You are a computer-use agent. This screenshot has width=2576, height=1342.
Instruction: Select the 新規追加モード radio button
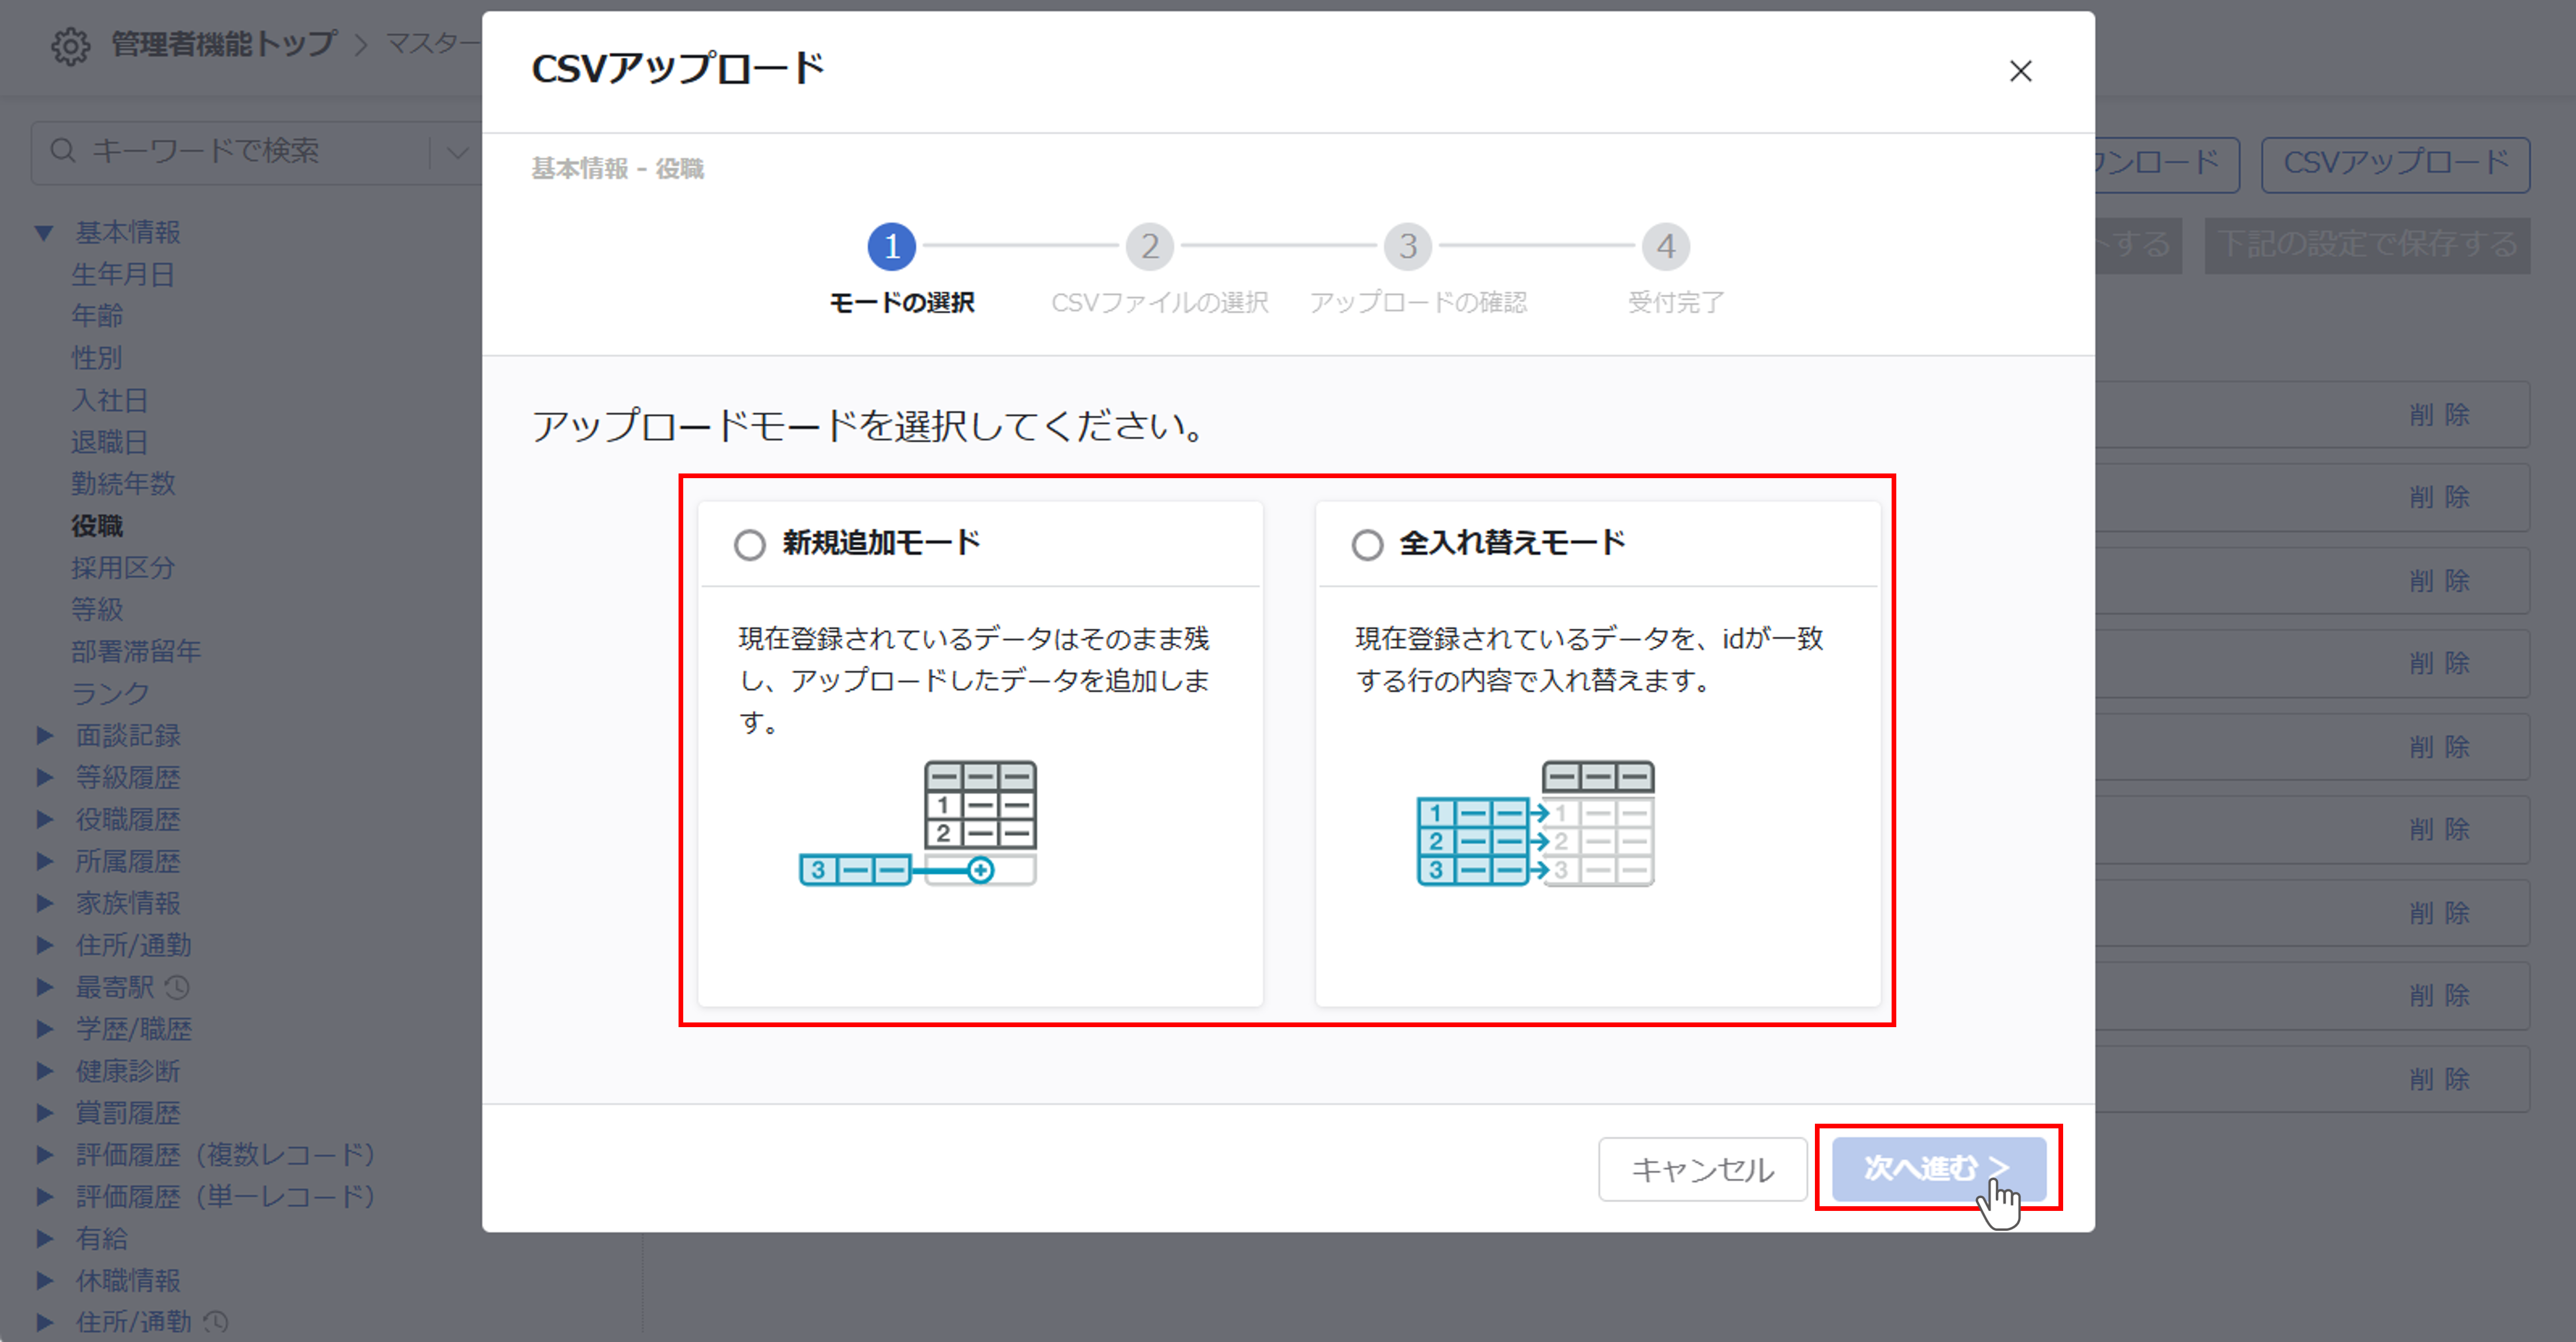749,545
